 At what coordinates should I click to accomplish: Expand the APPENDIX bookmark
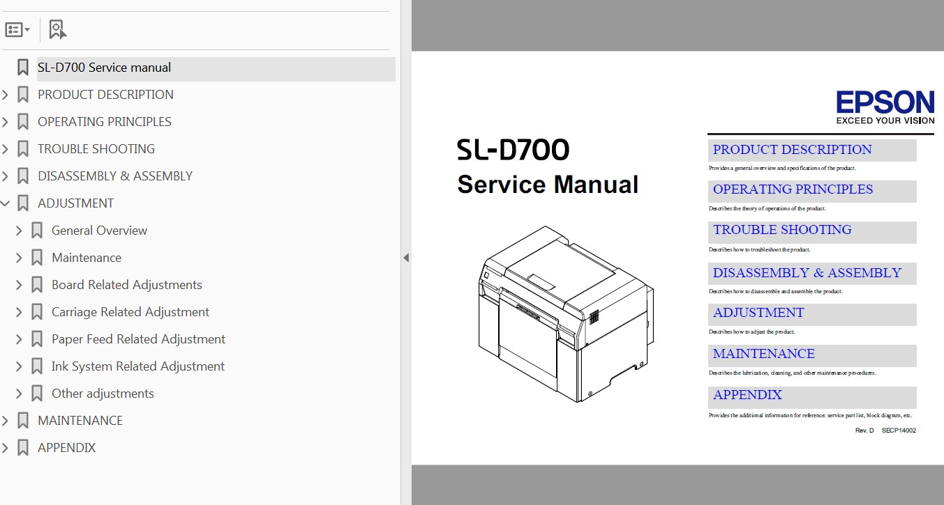6,448
